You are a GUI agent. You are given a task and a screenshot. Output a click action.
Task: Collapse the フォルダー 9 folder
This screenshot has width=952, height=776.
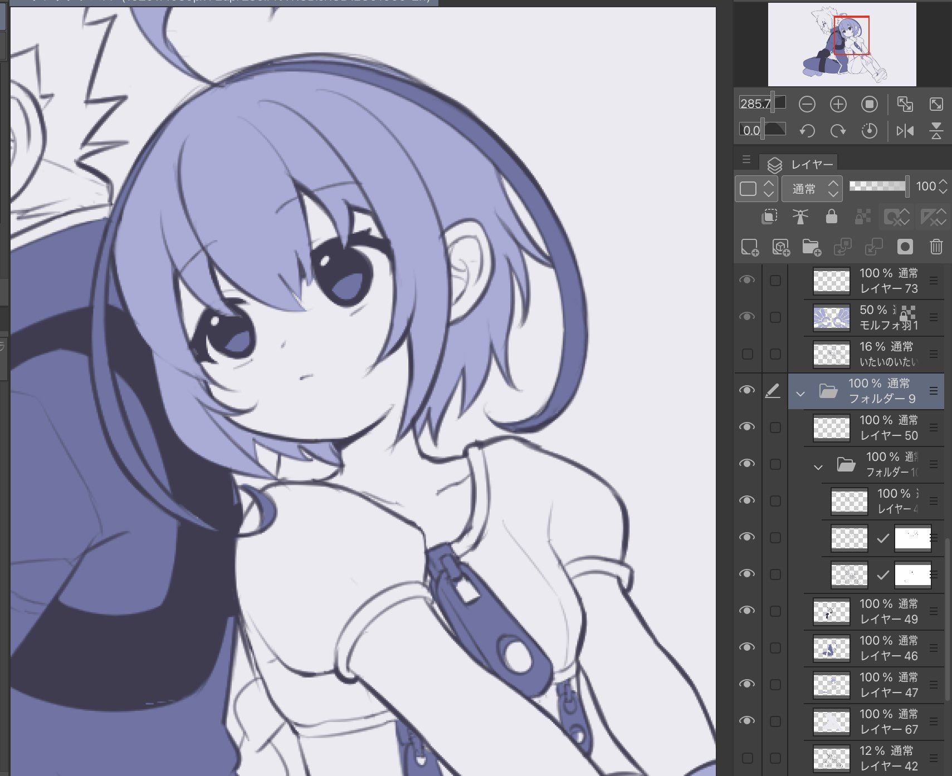tap(800, 394)
